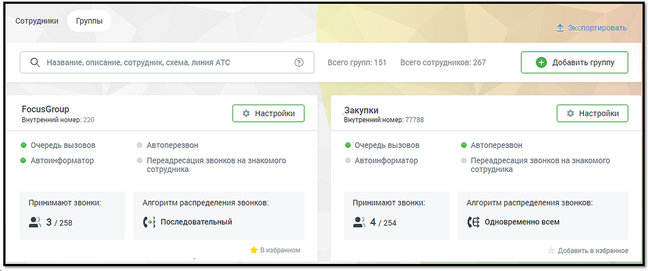This screenshot has height=271, width=648.
Task: Focus the group search input field
Action: (x=167, y=63)
